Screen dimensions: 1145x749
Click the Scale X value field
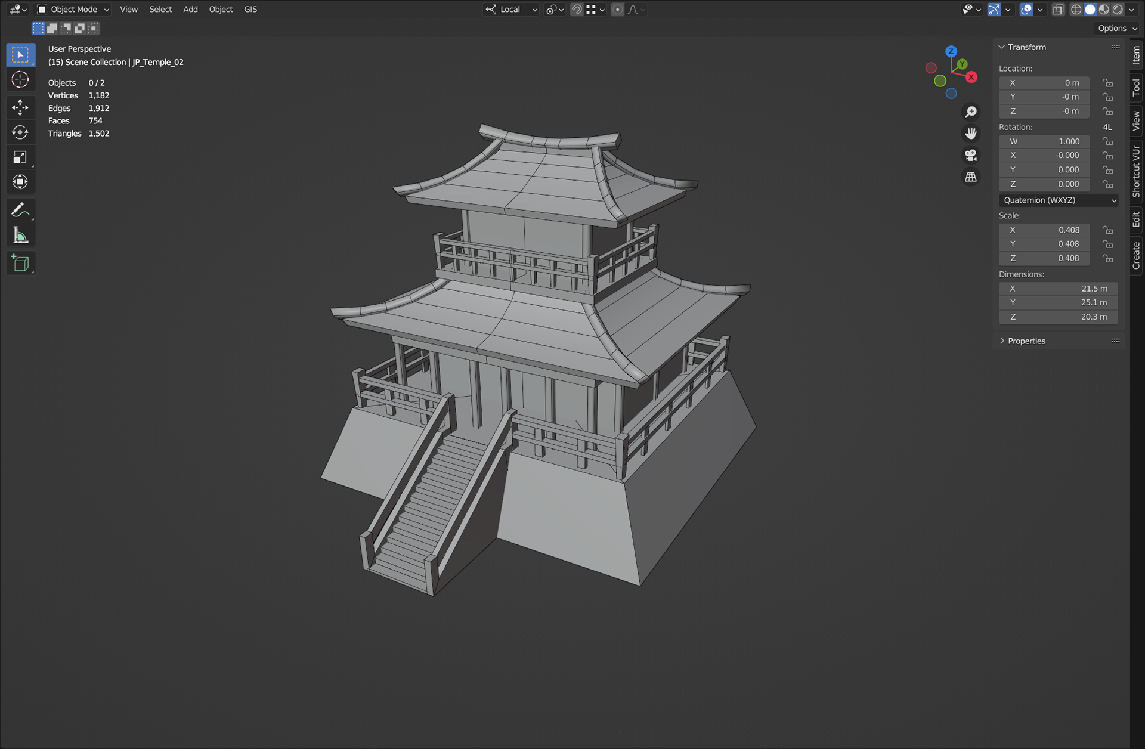pos(1044,230)
